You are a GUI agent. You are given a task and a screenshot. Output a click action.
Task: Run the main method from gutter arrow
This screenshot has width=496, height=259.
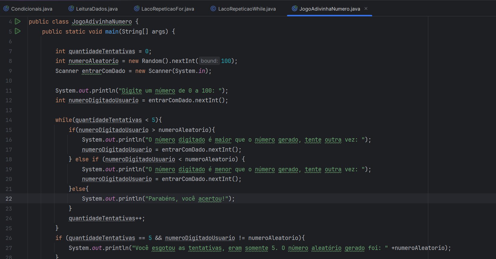18,31
